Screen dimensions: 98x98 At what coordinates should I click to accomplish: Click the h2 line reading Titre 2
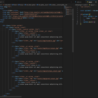[29, 52]
